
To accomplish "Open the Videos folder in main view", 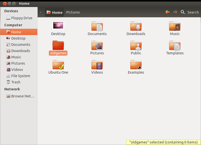I will pyautogui.click(x=97, y=65).
